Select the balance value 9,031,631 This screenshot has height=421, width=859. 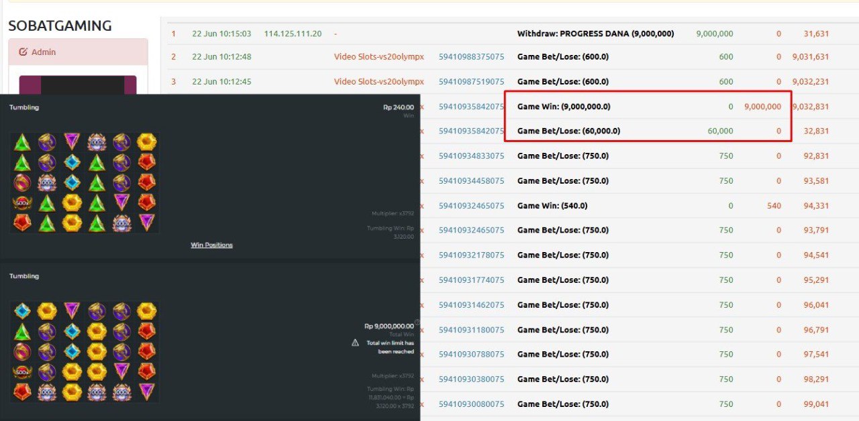coord(811,57)
